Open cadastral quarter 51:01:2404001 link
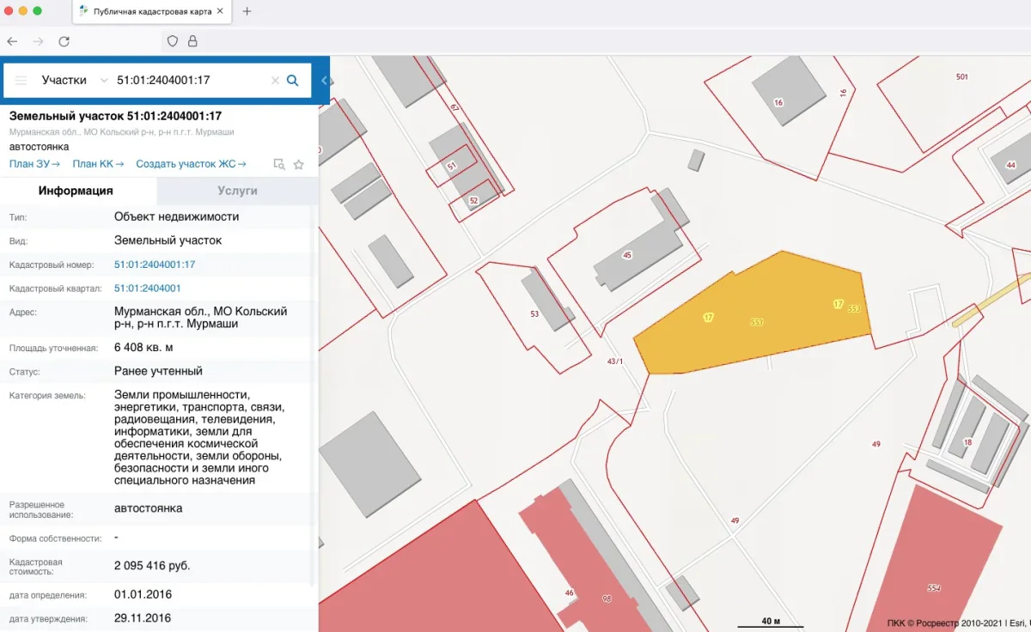 (148, 288)
